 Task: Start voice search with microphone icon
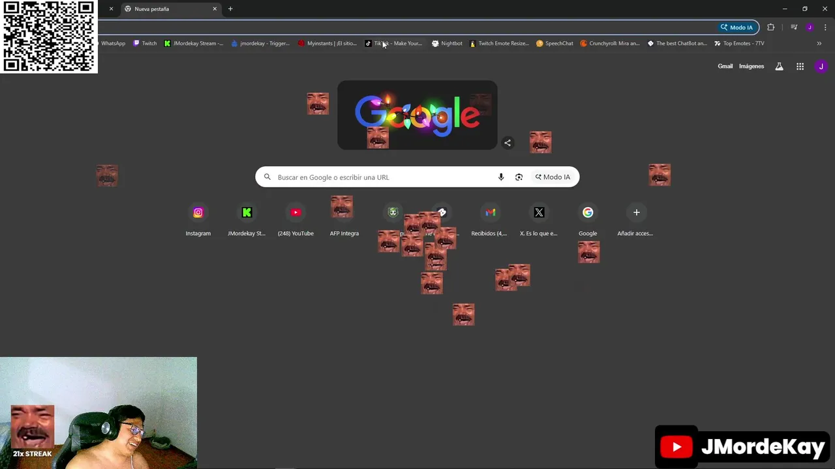tap(501, 177)
